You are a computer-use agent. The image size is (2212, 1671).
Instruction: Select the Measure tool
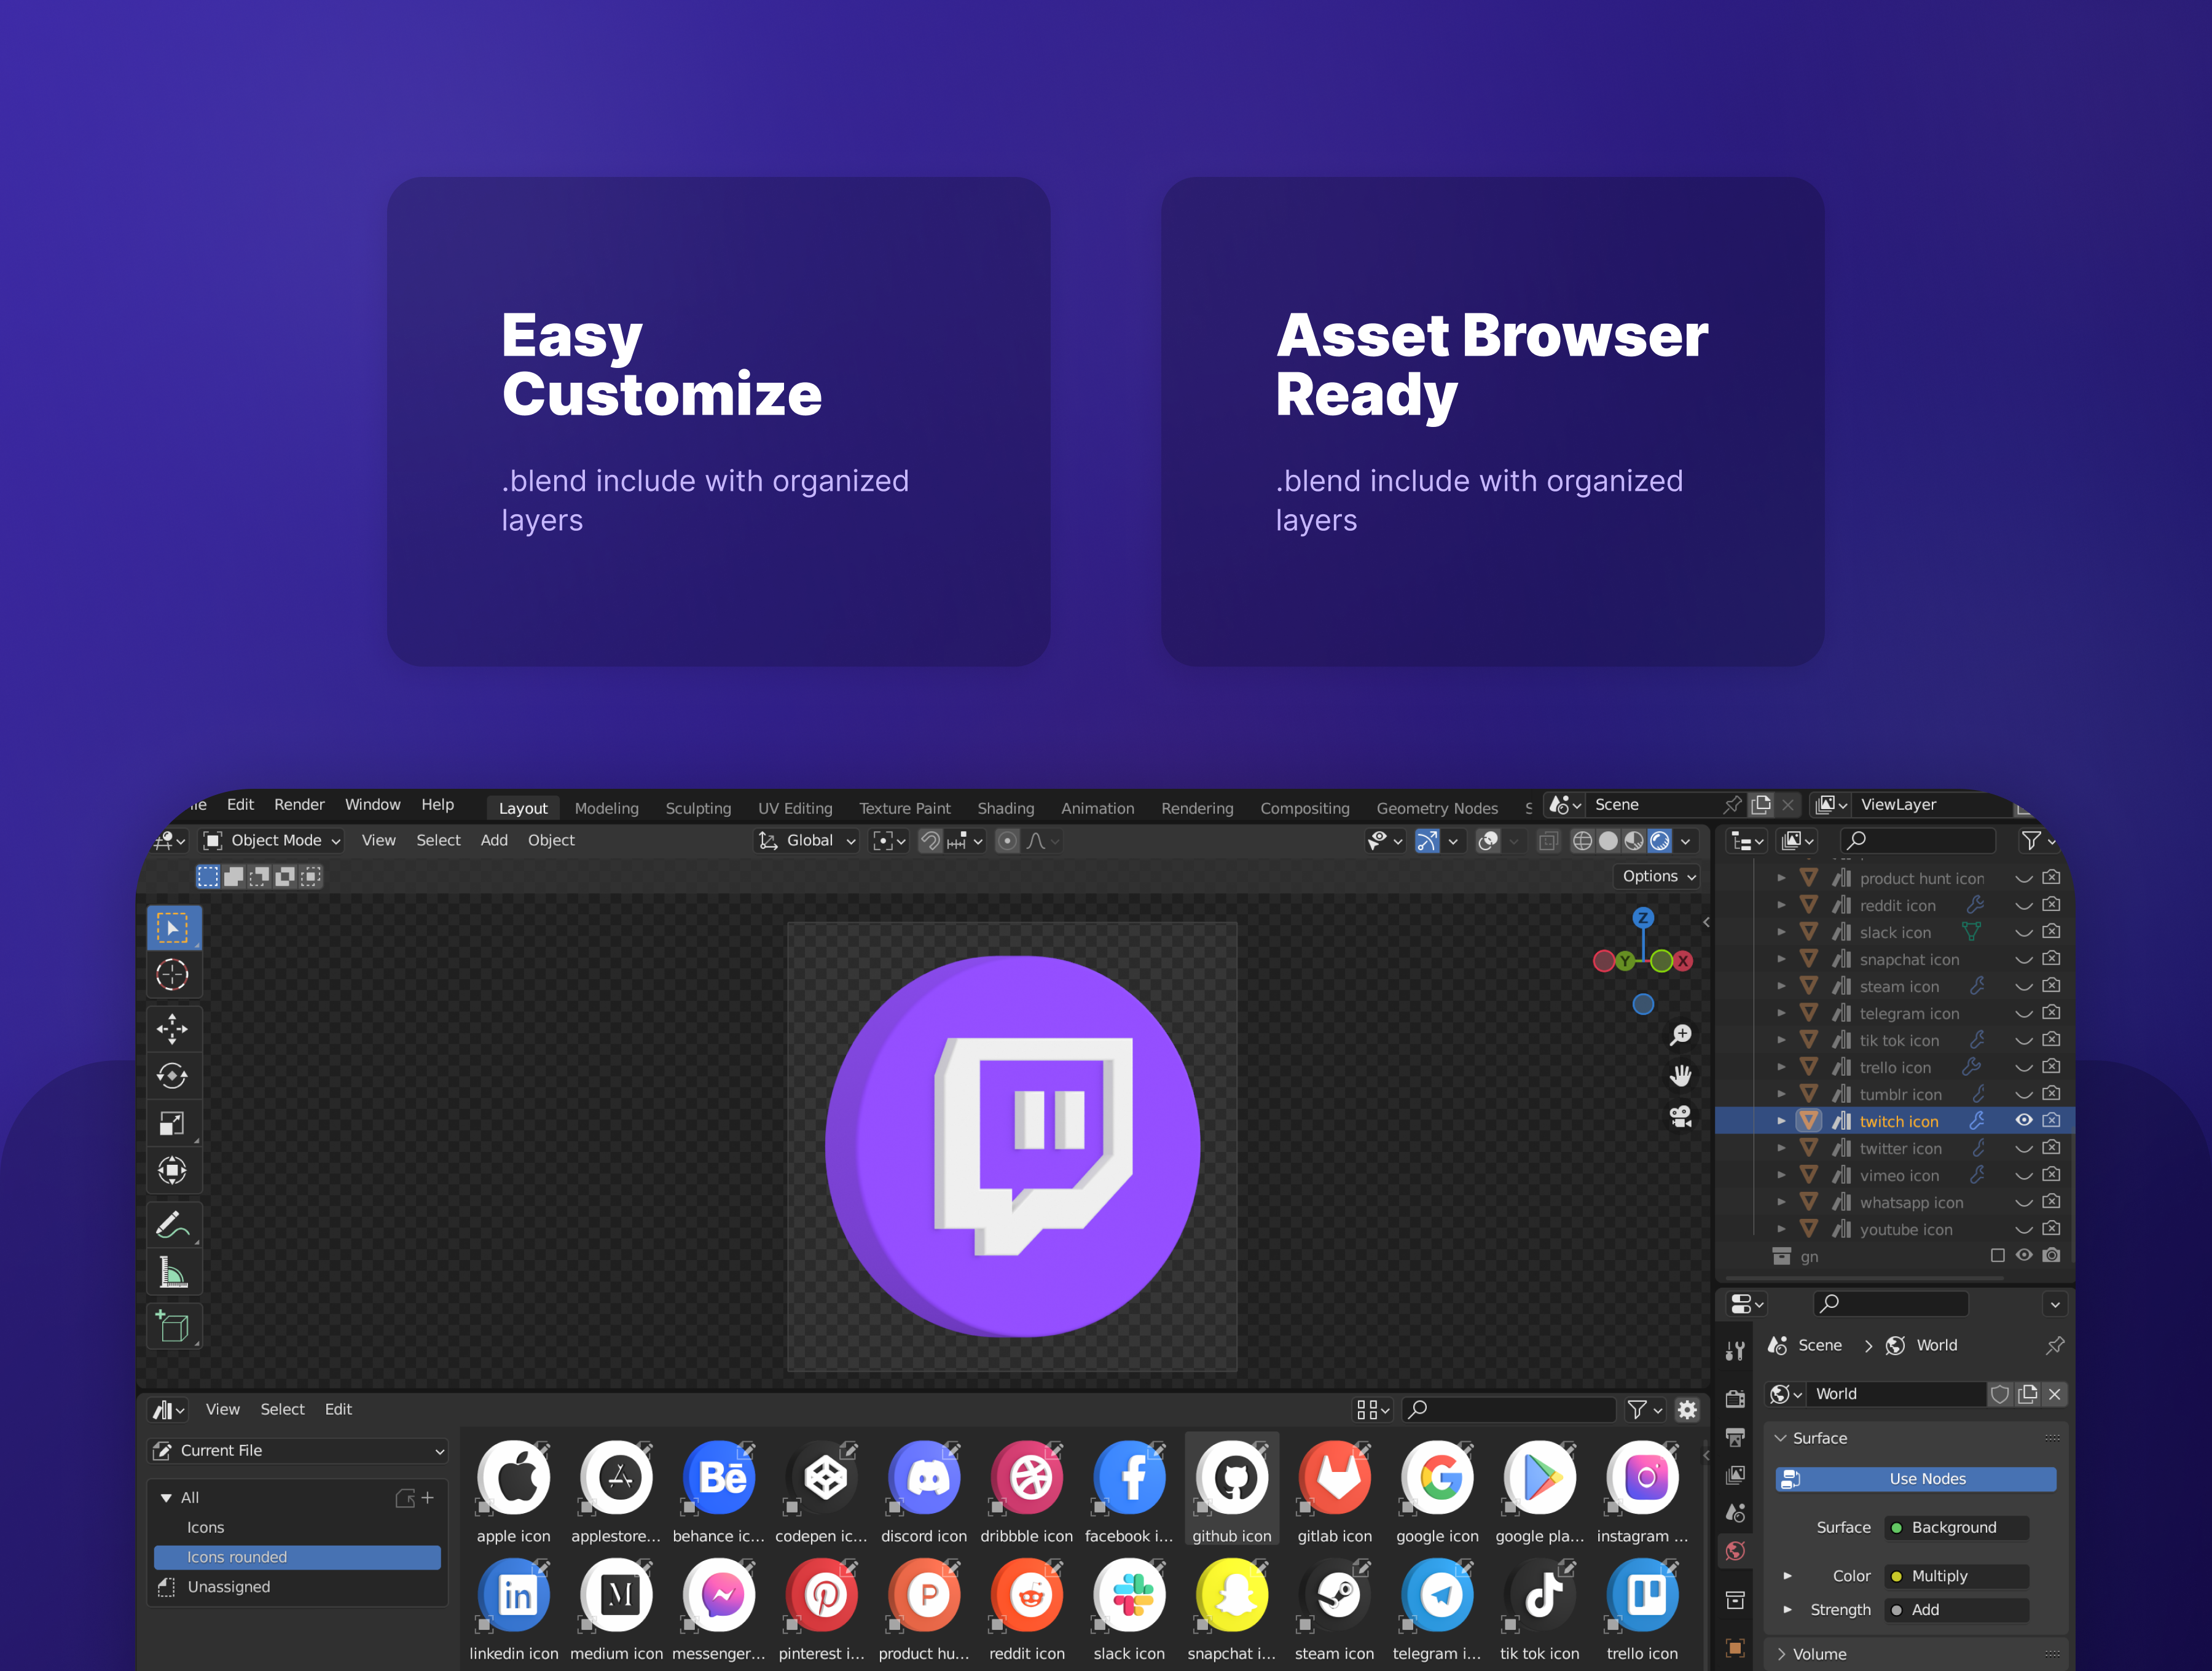(173, 1273)
